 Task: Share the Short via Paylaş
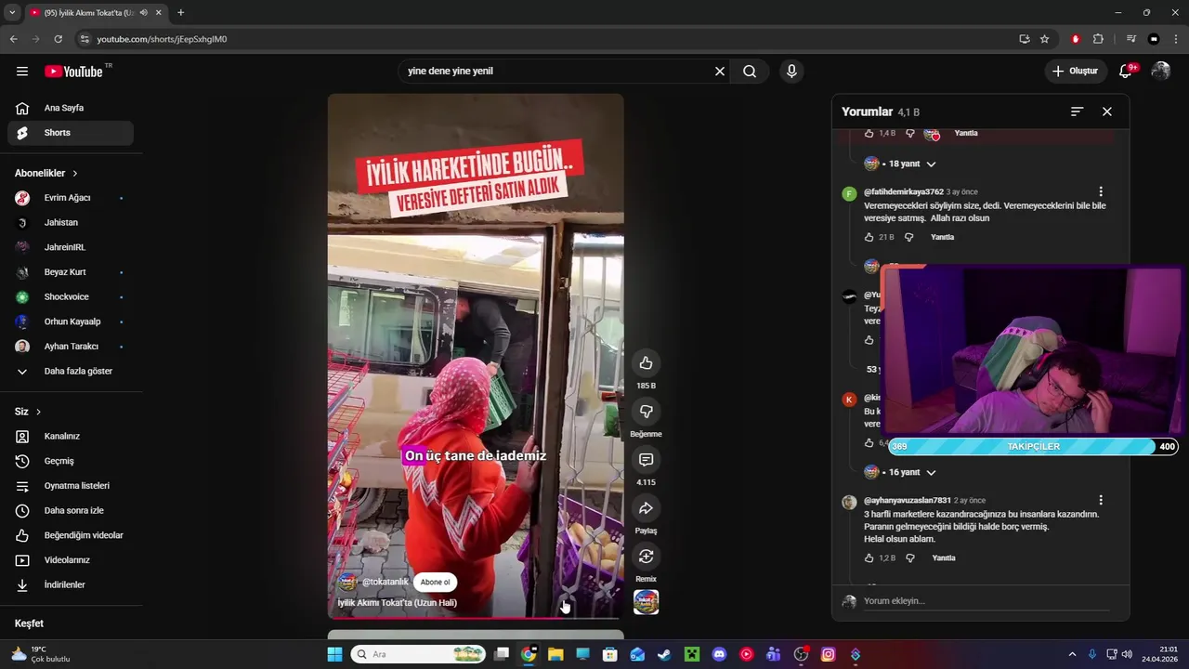tap(646, 507)
